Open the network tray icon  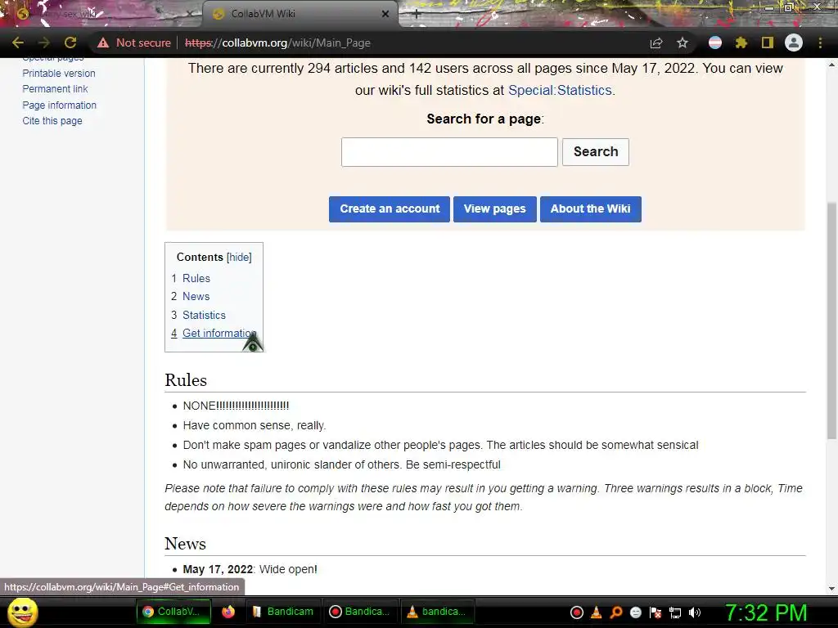coord(675,612)
